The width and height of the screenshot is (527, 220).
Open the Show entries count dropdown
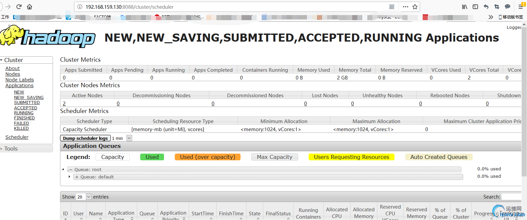tap(84, 197)
